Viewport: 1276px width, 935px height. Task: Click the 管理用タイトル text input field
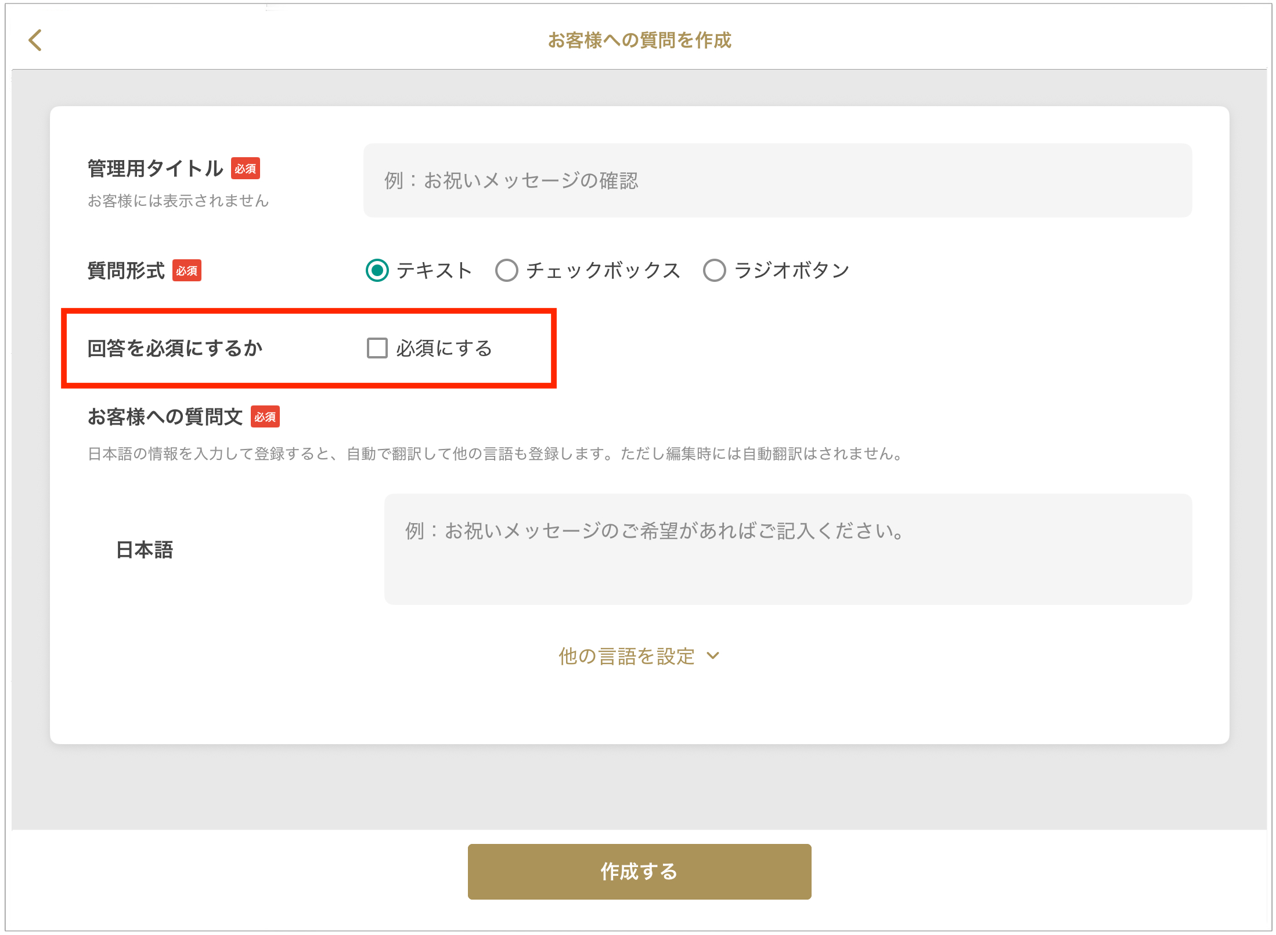777,180
